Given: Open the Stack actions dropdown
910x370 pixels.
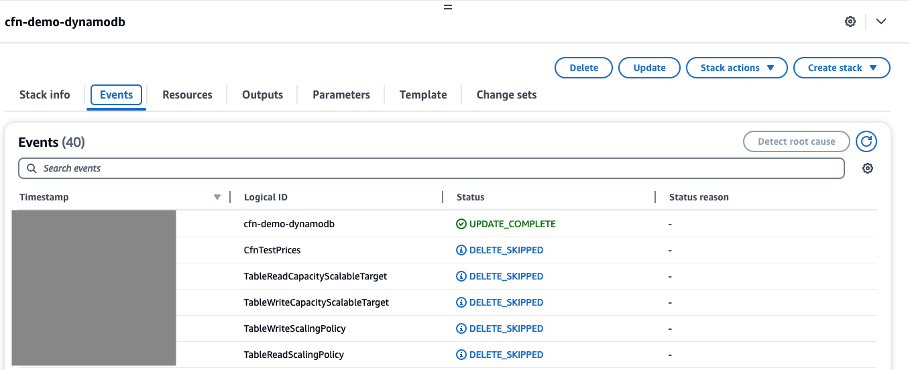Looking at the screenshot, I should click(x=737, y=68).
